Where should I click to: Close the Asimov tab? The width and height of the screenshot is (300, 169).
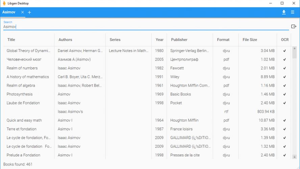pyautogui.click(x=23, y=12)
